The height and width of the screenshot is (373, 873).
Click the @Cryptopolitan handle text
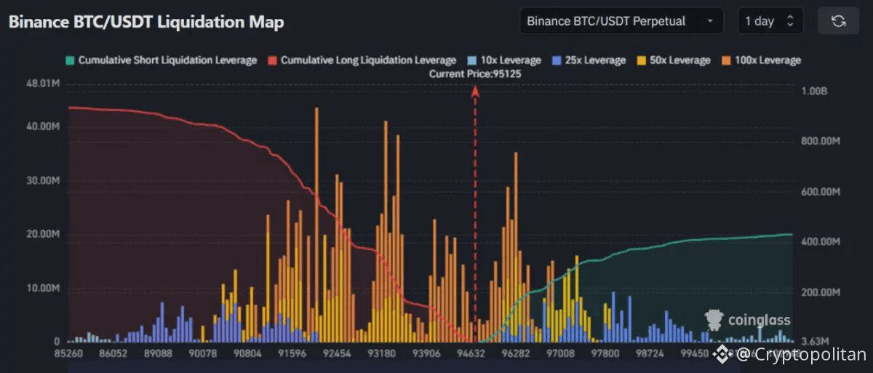pyautogui.click(x=800, y=354)
